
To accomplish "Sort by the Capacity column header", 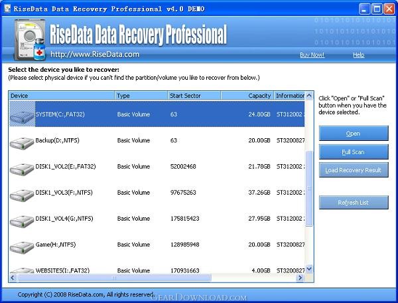I will tap(247, 96).
